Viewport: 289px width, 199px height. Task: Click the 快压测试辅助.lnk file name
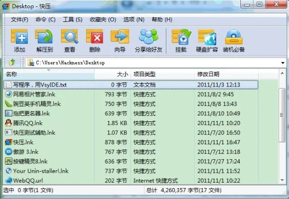click(x=34, y=133)
